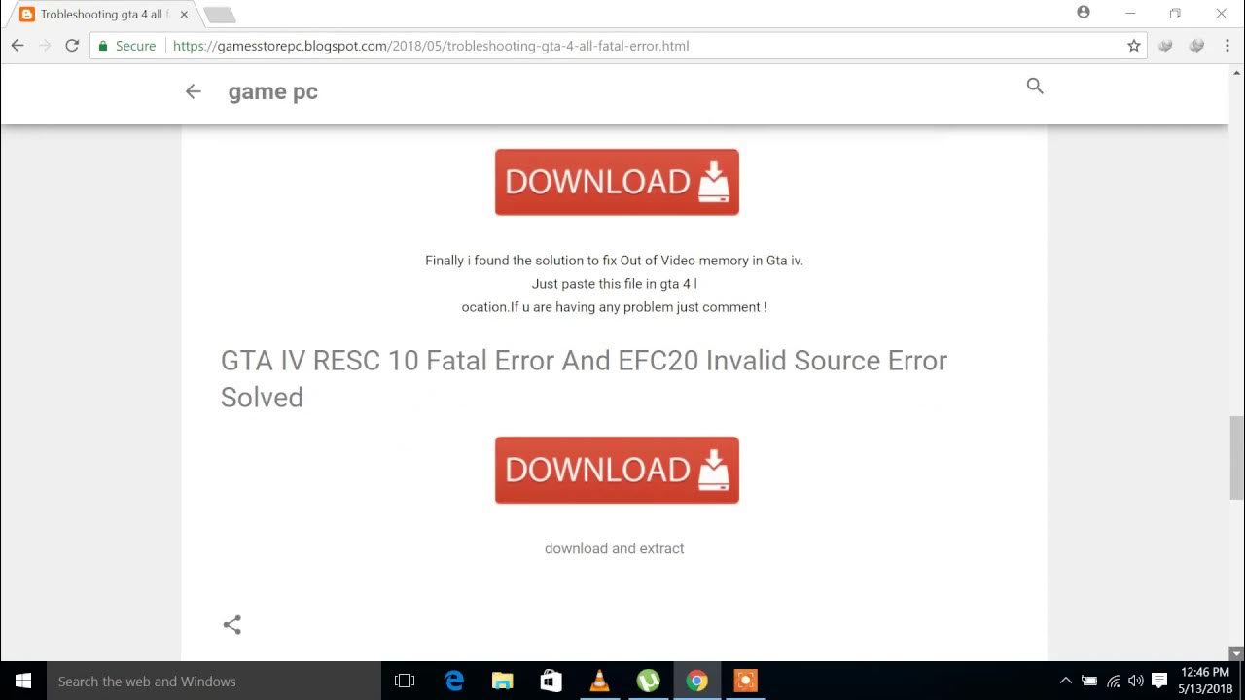This screenshot has width=1245, height=700.
Task: Click the Search the web and Windows box
Action: coord(214,681)
